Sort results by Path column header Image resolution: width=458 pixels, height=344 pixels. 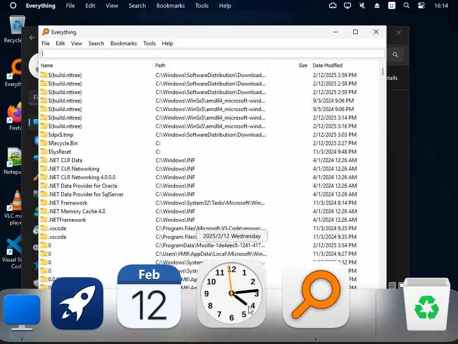pos(210,65)
